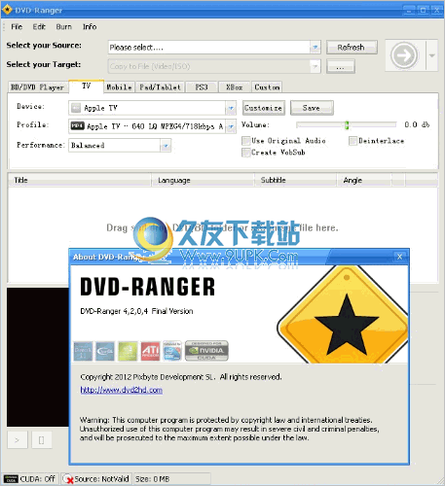Click the Customize button

pos(264,108)
